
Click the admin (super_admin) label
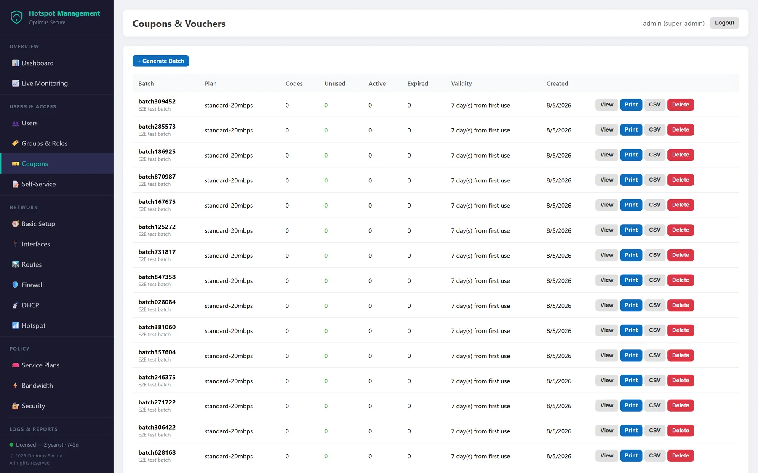[x=673, y=23]
